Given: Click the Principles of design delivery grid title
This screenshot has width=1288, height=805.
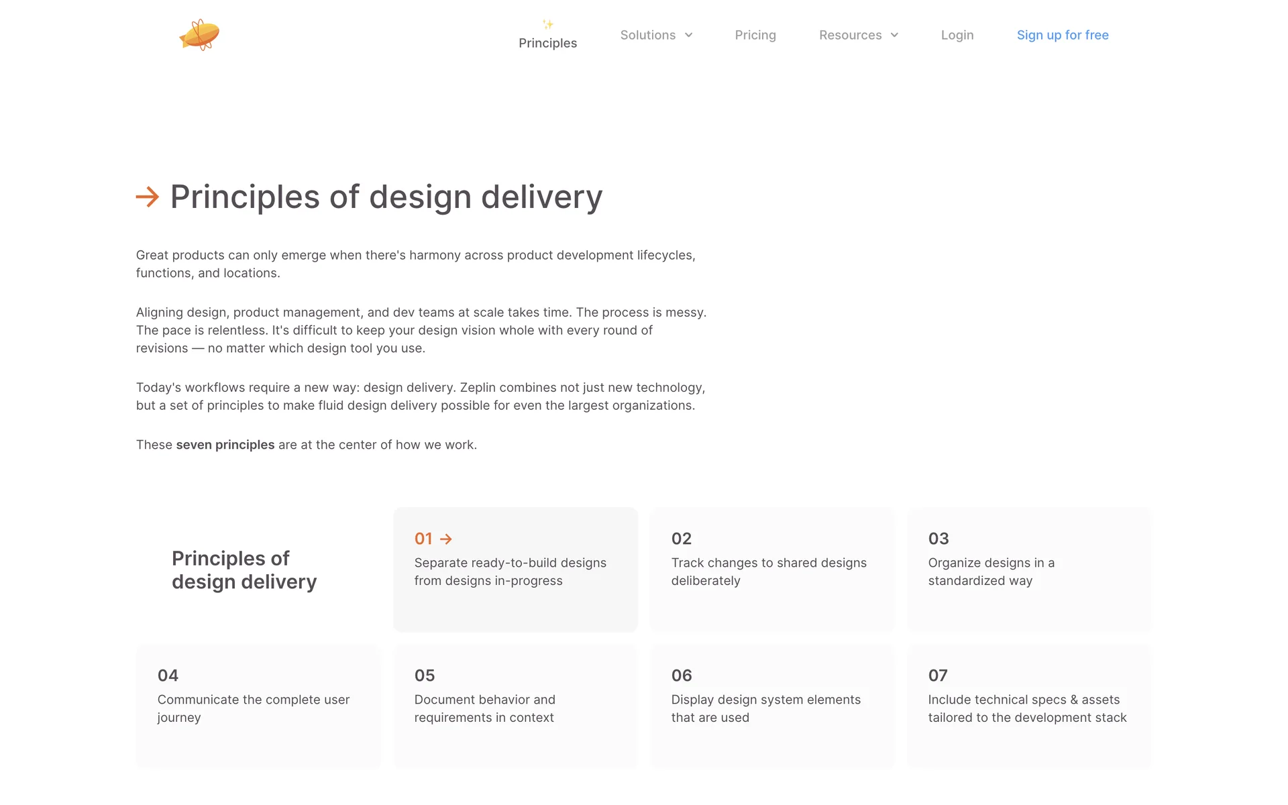Looking at the screenshot, I should (x=244, y=570).
